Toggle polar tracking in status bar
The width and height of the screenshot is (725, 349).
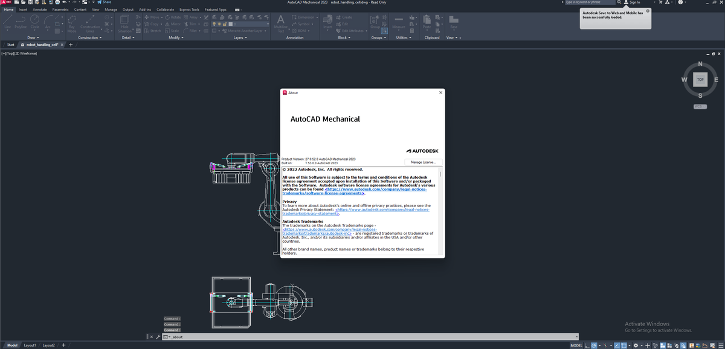point(594,345)
